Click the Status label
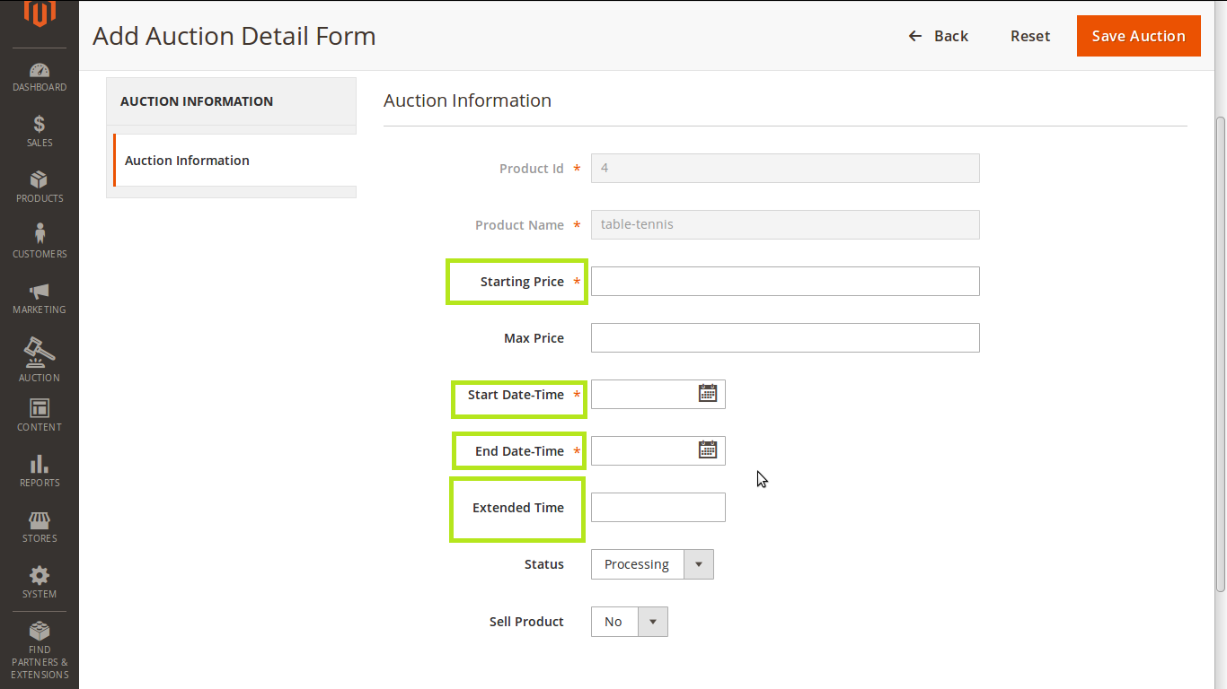 544,564
